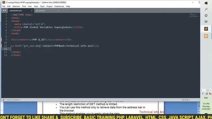Open the Windows Start button

pos(206,3)
